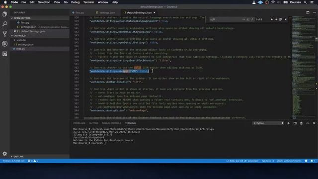Close the terminal panel
318x179 pixels.
(314, 123)
